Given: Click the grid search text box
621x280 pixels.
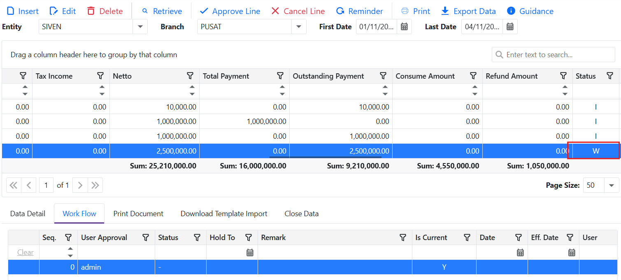Looking at the screenshot, I should tap(553, 55).
